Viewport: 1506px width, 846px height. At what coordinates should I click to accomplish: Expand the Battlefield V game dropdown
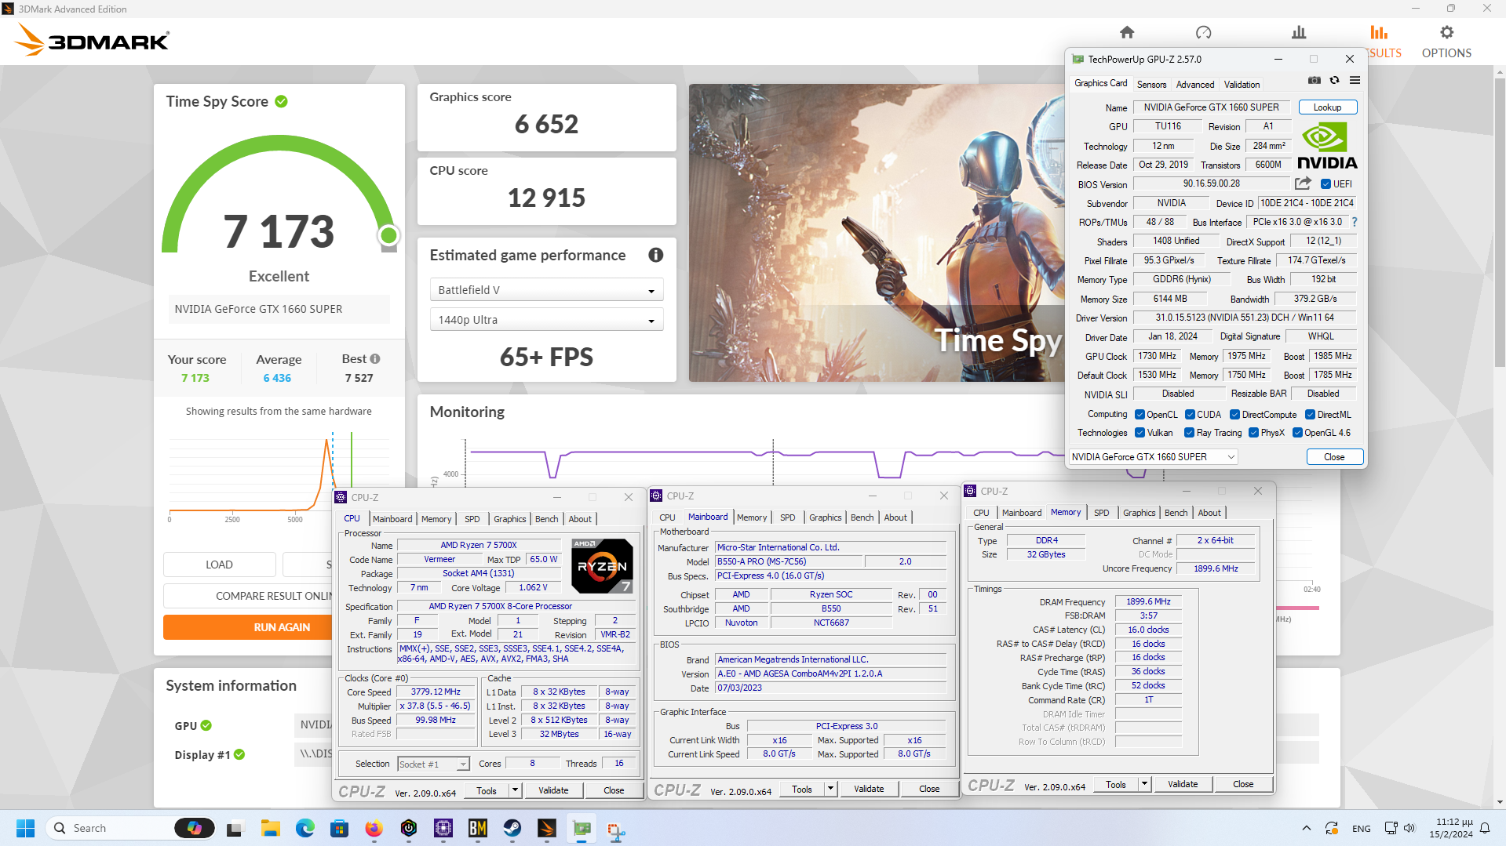coord(546,290)
